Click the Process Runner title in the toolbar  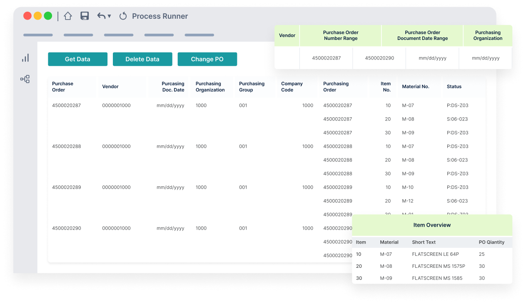(x=160, y=16)
